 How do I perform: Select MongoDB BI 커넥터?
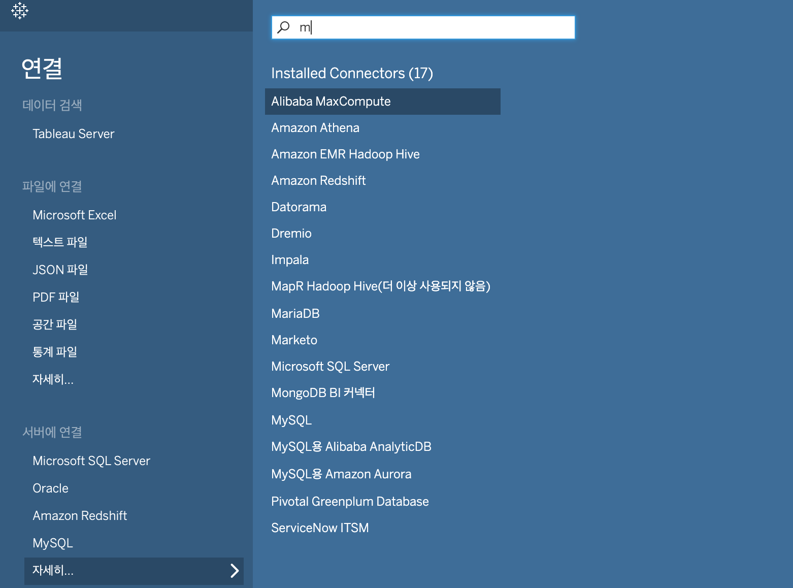[x=323, y=393]
